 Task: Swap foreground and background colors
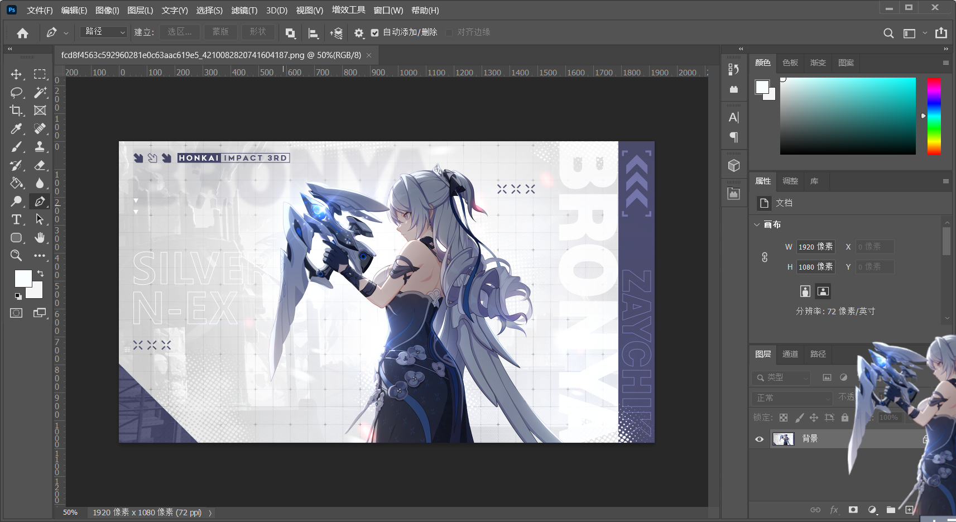tap(40, 274)
